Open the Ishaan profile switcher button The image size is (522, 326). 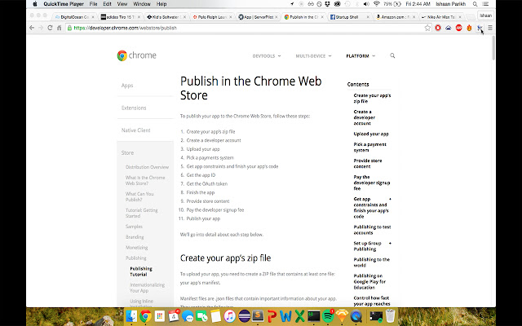(x=486, y=15)
